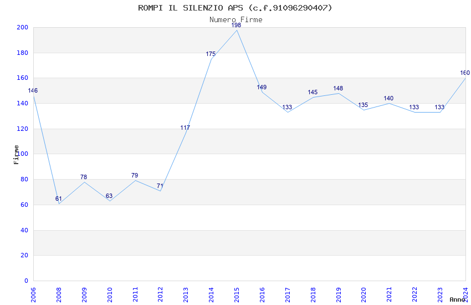Click the 2021 year axis label
This screenshot has height=305, width=471.
[390, 294]
